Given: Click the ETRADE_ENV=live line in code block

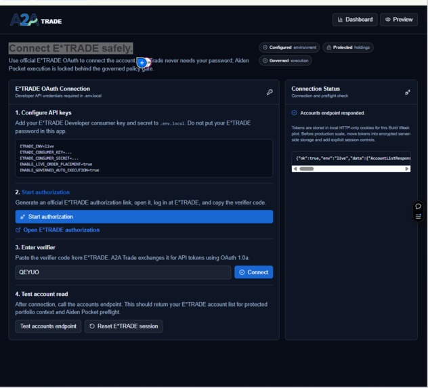Looking at the screenshot, I should pos(37,146).
